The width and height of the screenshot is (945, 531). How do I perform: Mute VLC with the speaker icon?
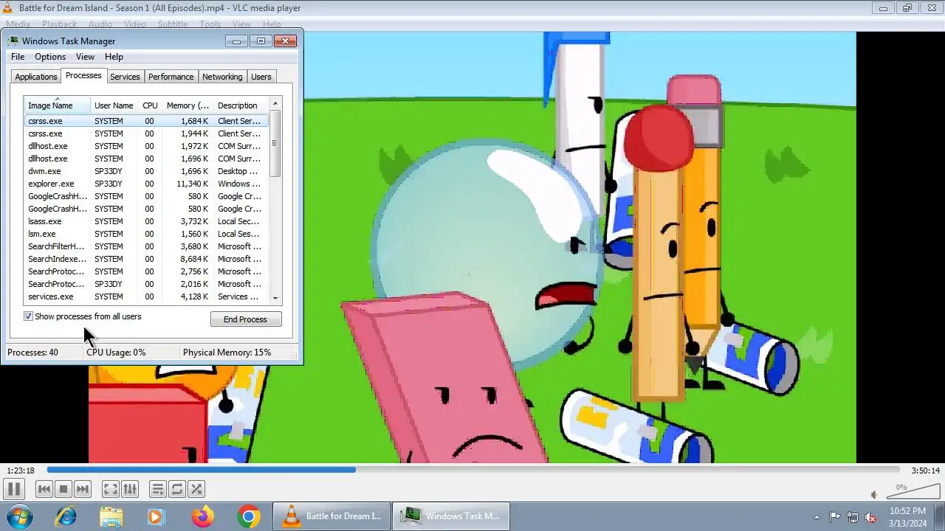point(874,495)
